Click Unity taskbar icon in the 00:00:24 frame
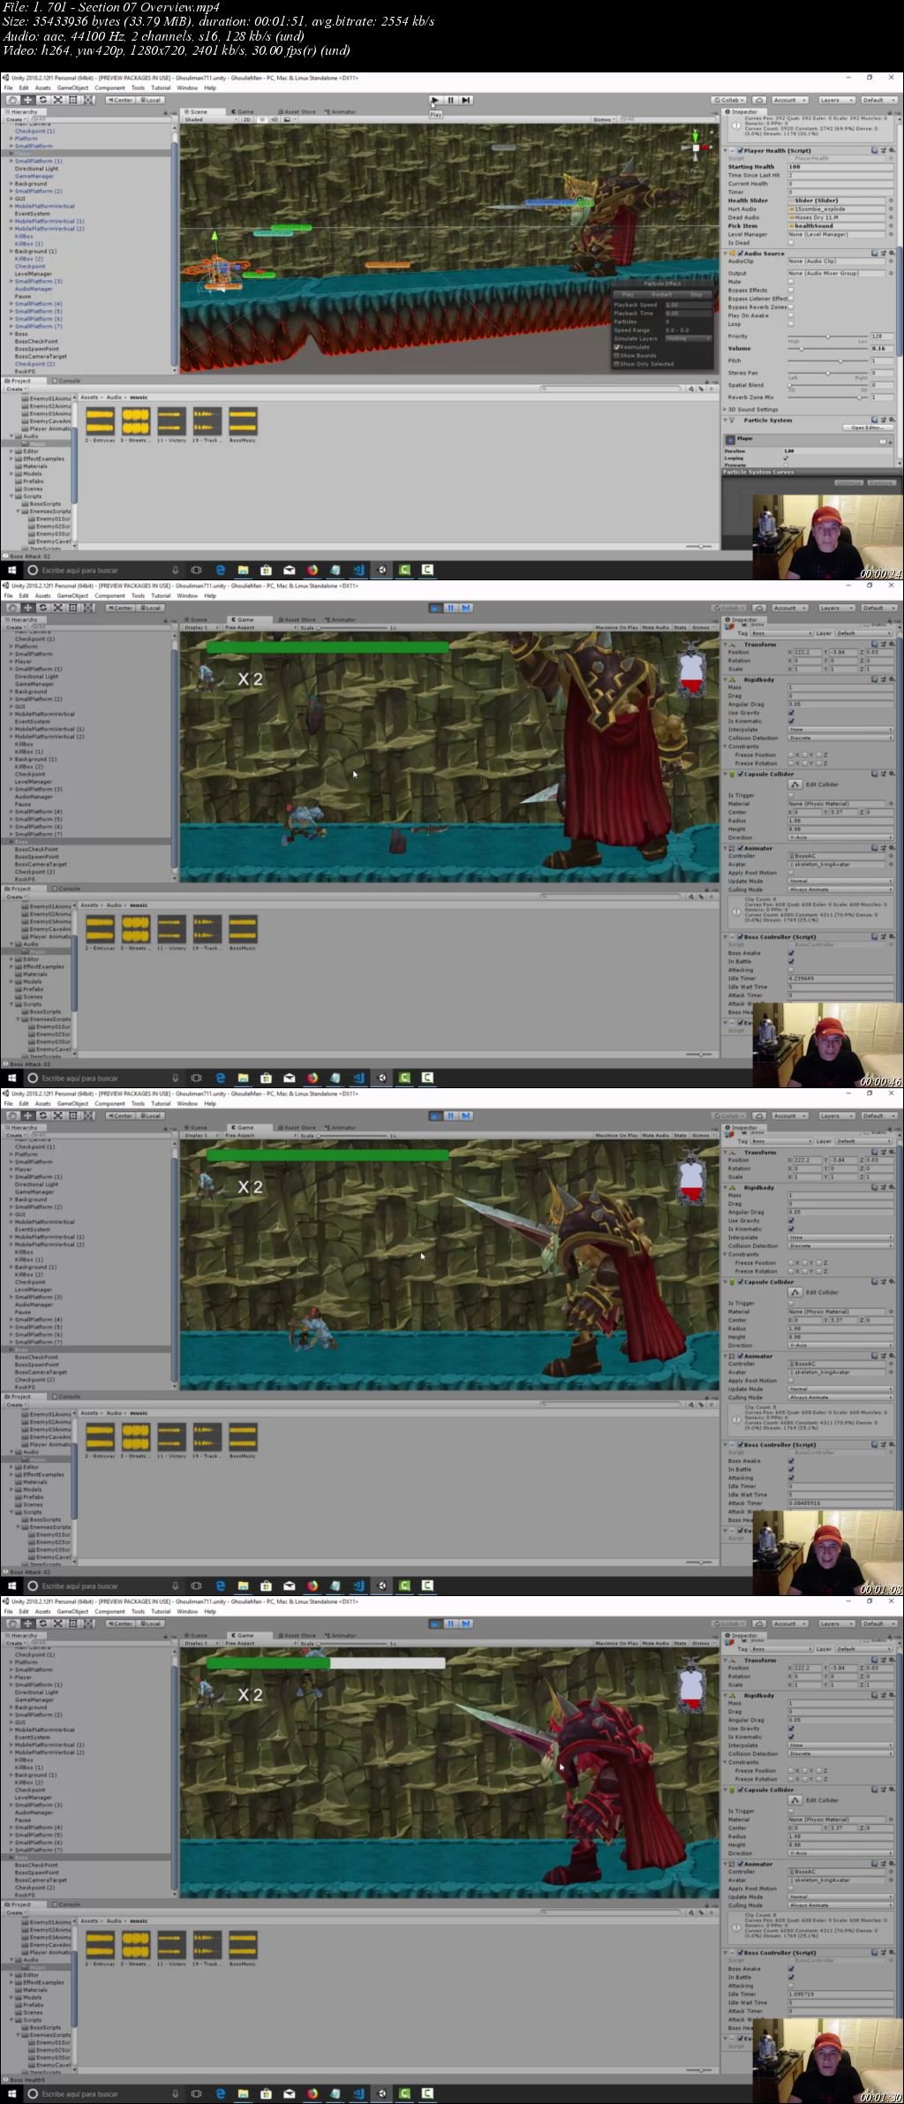Image resolution: width=904 pixels, height=2104 pixels. click(x=381, y=571)
